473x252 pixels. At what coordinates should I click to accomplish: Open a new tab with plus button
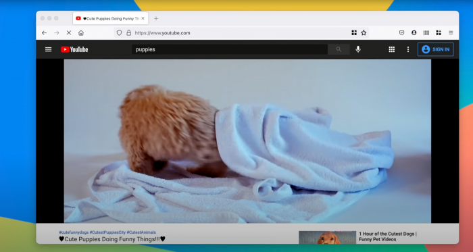[156, 18]
